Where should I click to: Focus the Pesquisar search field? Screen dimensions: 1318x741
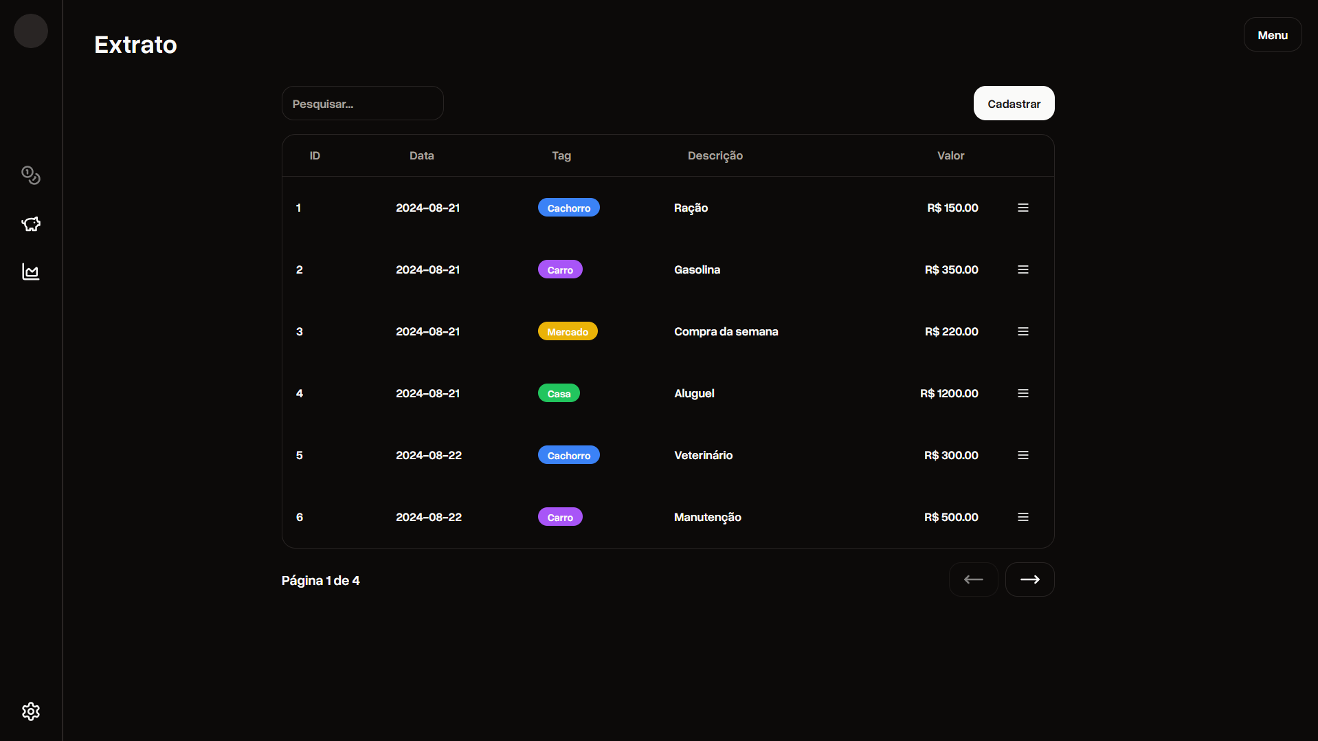pyautogui.click(x=363, y=103)
